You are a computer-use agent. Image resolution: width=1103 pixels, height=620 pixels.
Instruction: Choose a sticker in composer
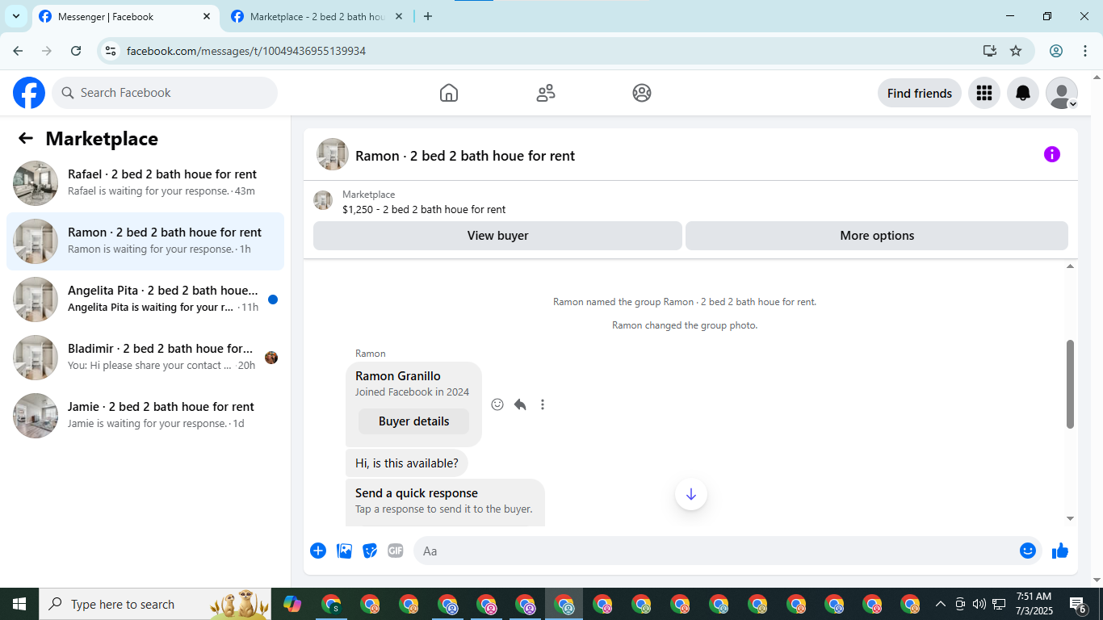point(370,551)
